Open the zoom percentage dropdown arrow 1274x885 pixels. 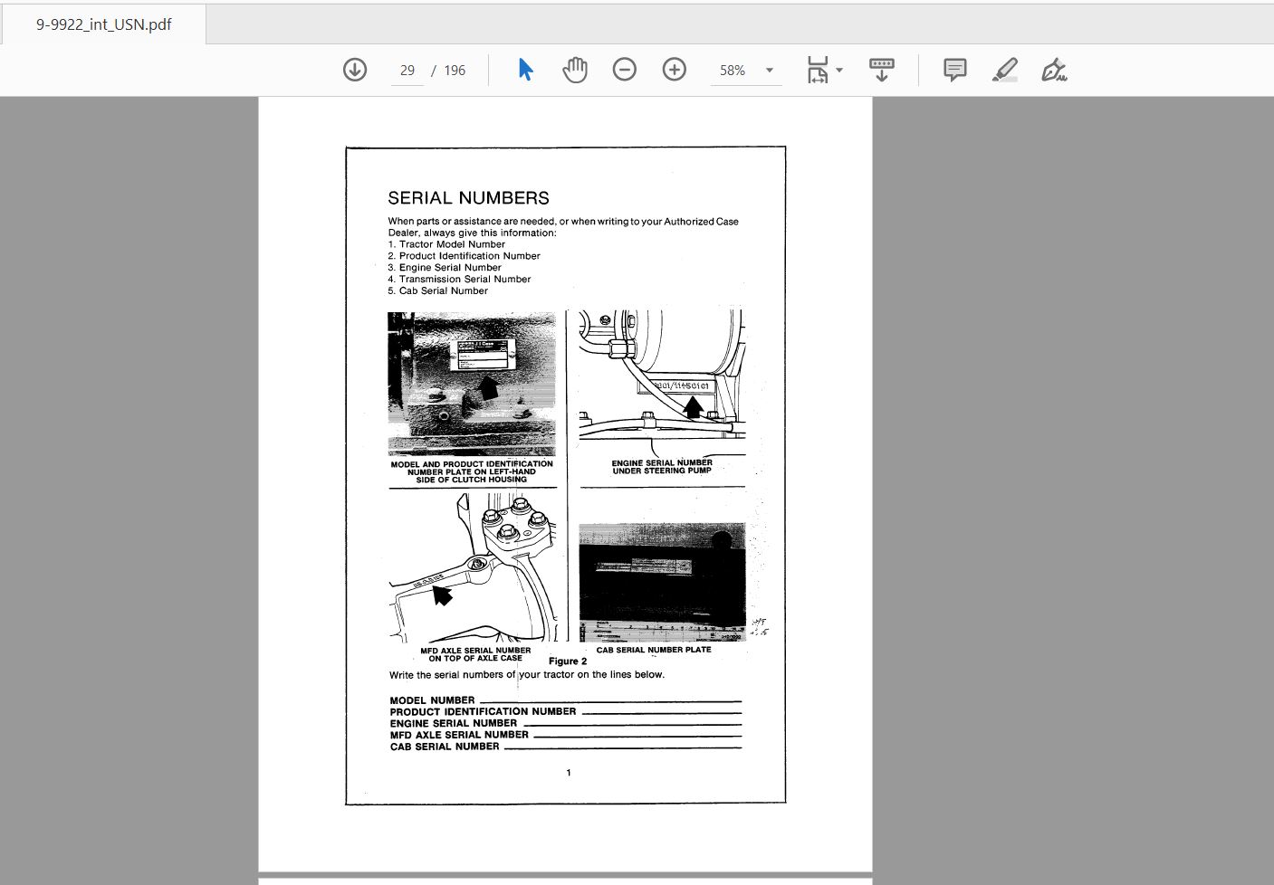769,70
